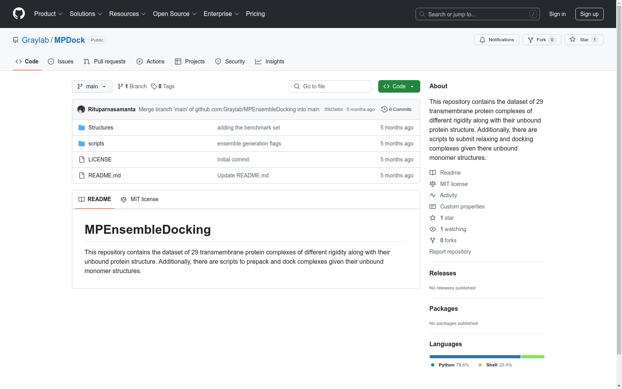This screenshot has width=622, height=389.
Task: Click the scales icon beside MIT license sidebar link
Action: [x=433, y=184]
